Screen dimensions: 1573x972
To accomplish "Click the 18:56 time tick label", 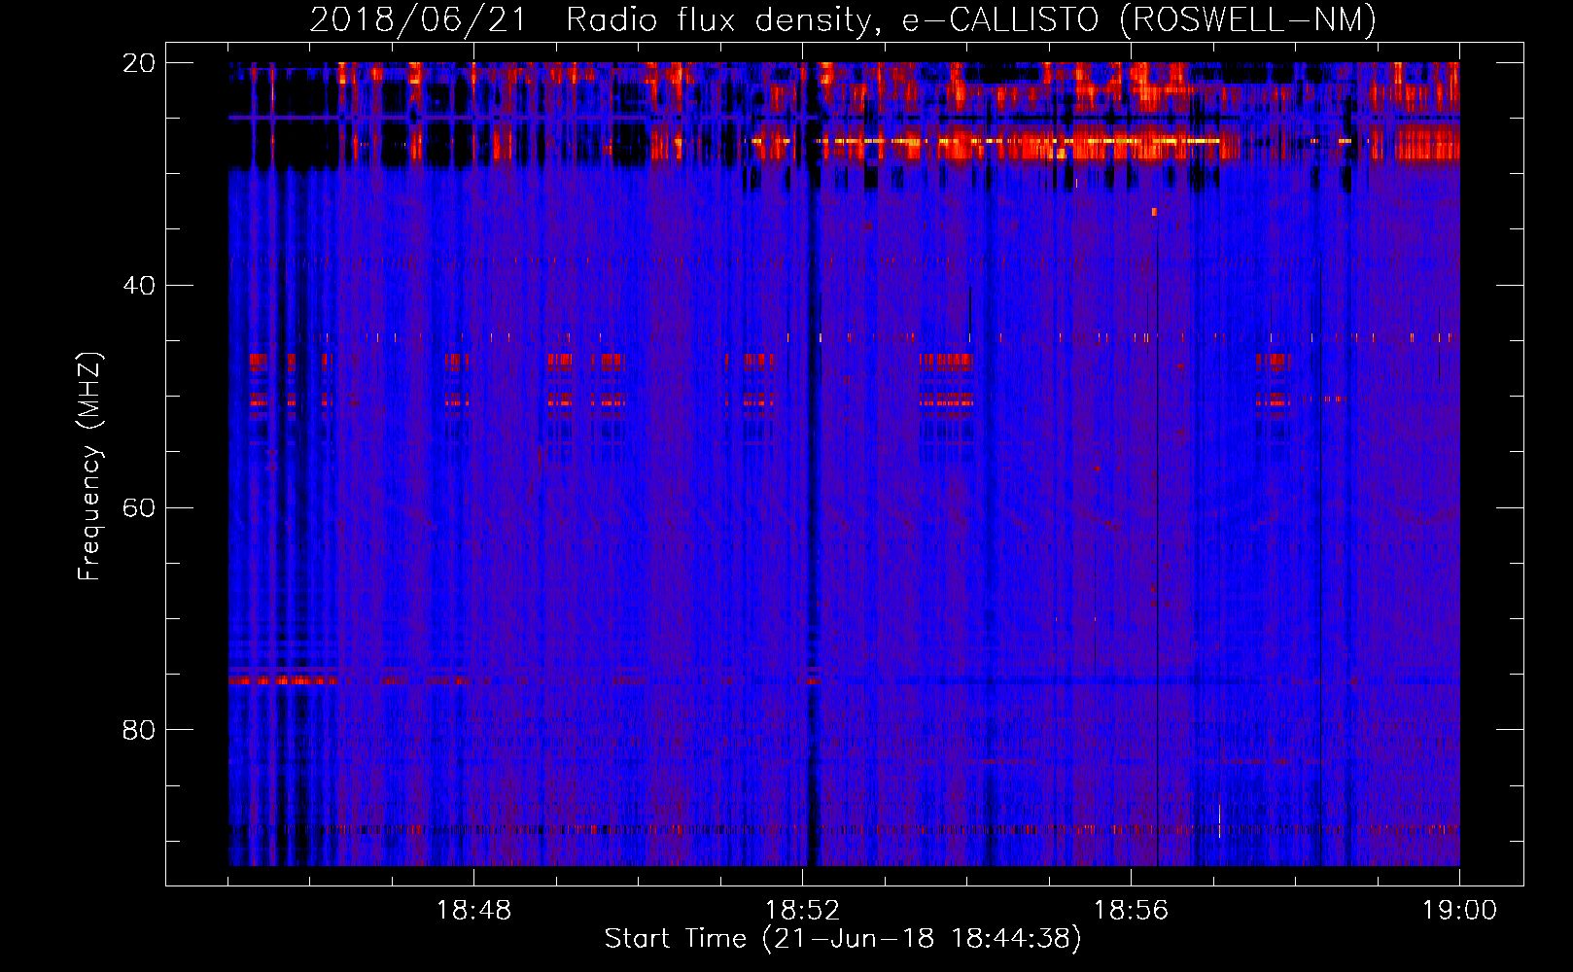I will tap(1131, 911).
